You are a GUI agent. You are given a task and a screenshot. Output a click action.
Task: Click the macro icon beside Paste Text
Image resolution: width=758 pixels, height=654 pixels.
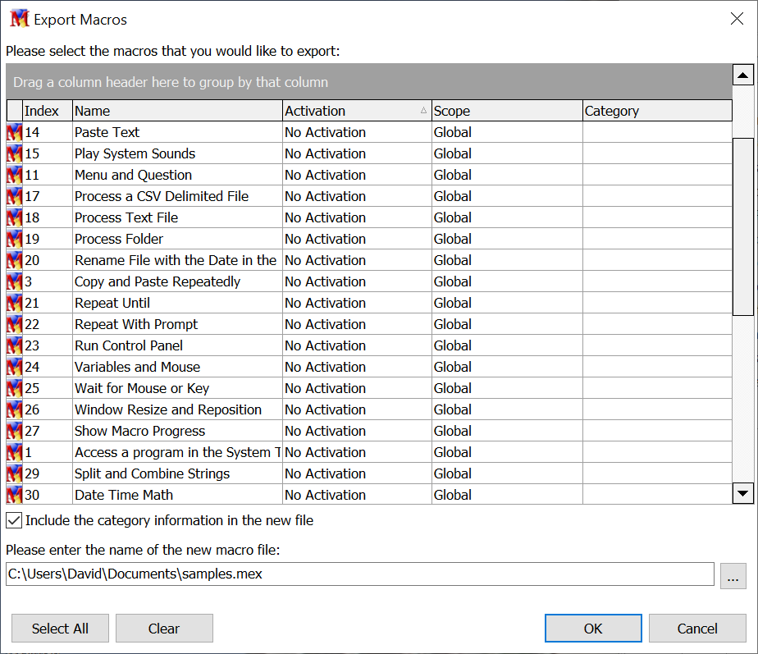pos(15,132)
